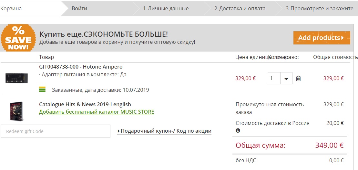Click the orange Save Now badge
358x170 pixels.
[18, 39]
